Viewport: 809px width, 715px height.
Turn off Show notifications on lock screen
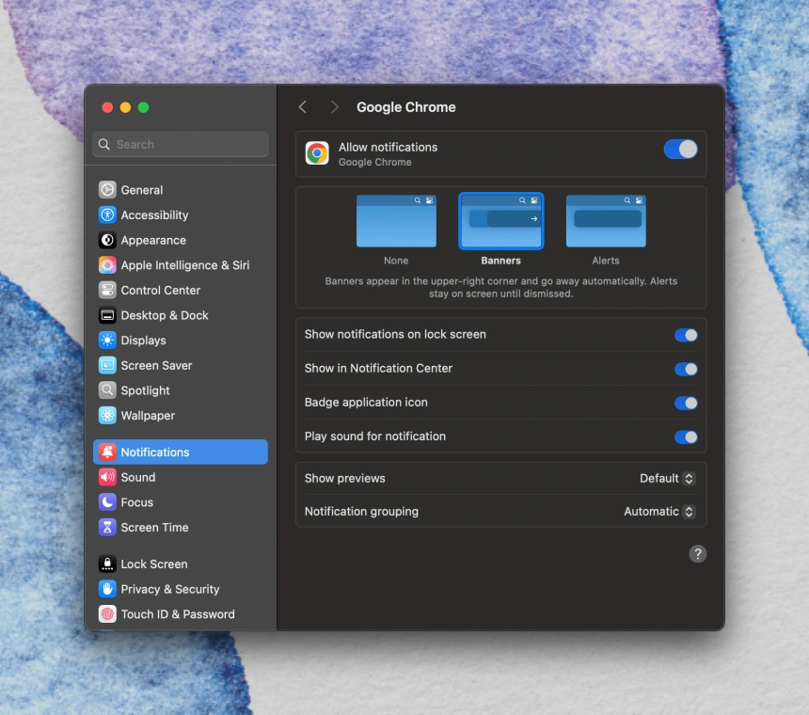point(686,335)
